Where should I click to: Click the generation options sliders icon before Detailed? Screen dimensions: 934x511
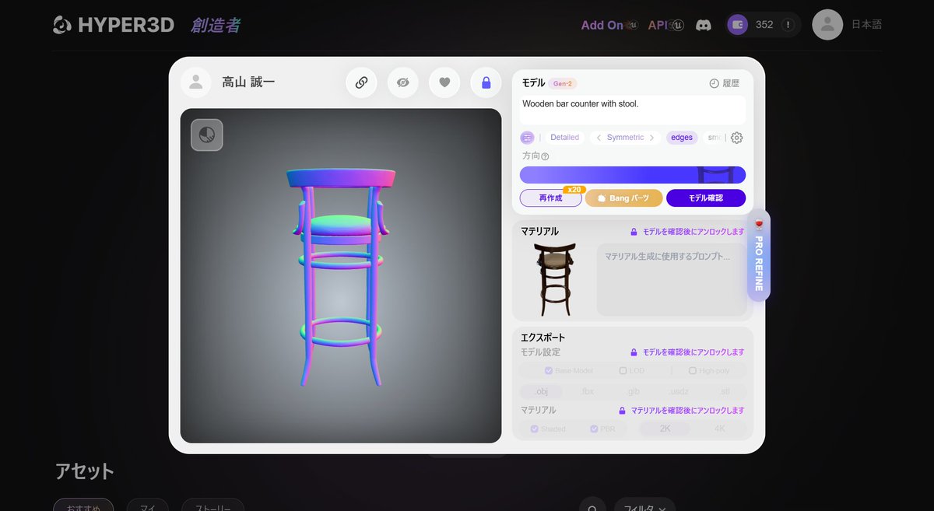pyautogui.click(x=527, y=137)
